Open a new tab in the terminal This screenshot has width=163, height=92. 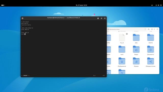tap(22, 18)
